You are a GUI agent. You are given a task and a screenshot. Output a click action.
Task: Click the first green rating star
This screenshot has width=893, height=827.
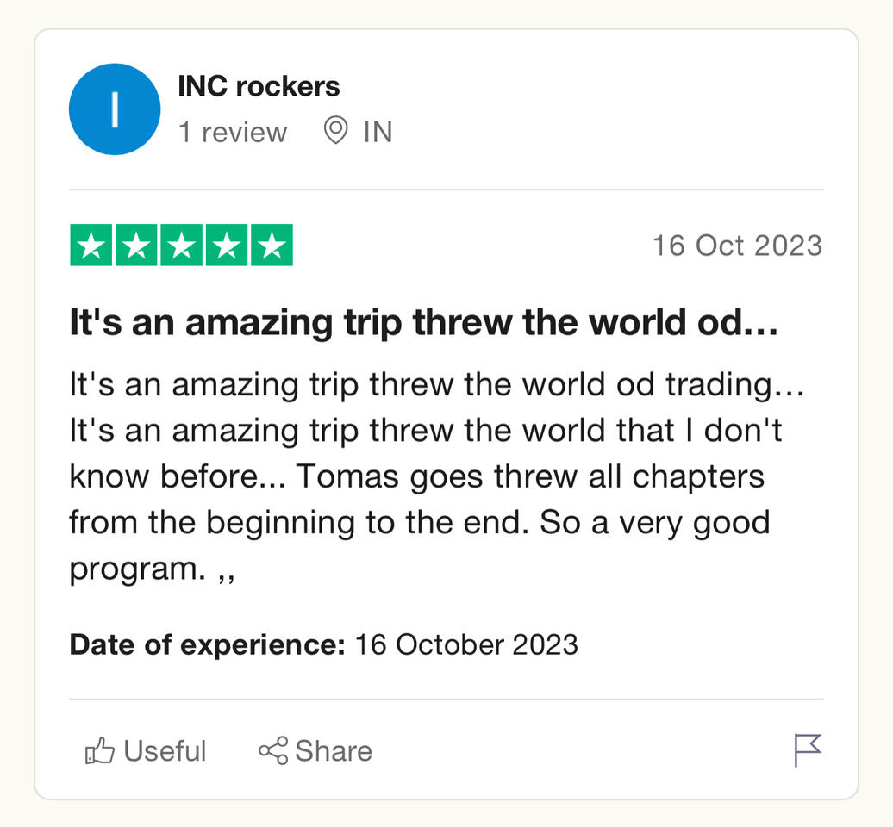(x=91, y=246)
